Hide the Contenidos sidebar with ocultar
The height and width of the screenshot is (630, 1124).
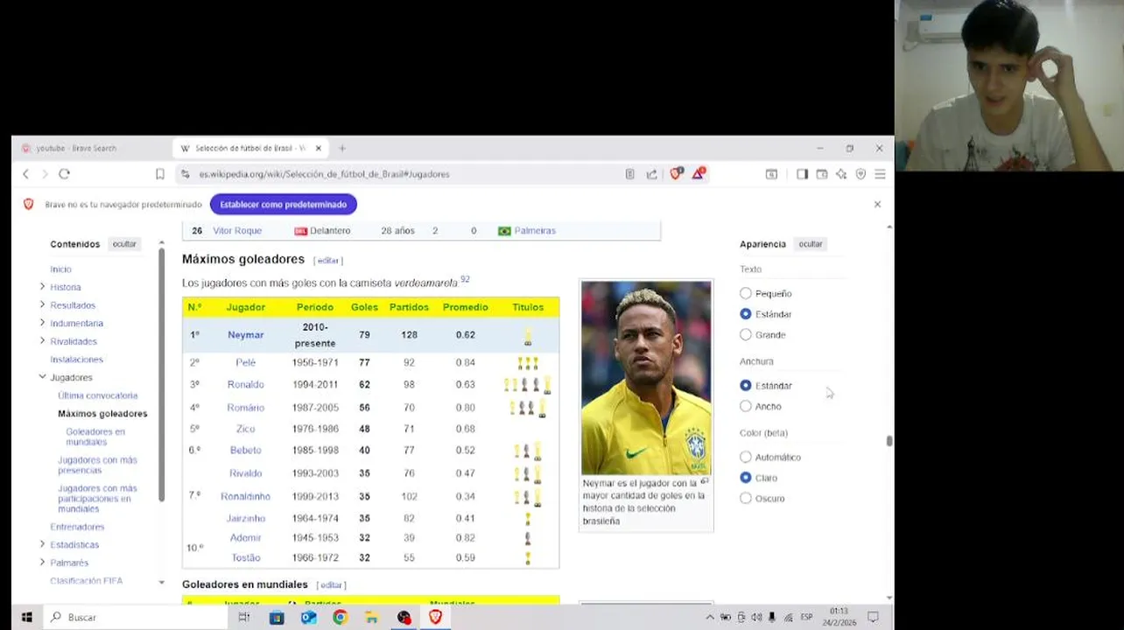tap(124, 244)
